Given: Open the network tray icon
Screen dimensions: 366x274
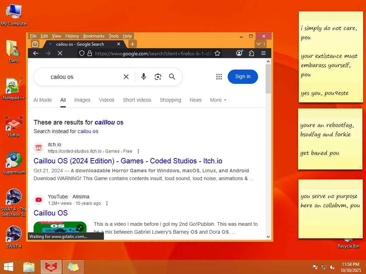Looking at the screenshot, I should pyautogui.click(x=323, y=267).
